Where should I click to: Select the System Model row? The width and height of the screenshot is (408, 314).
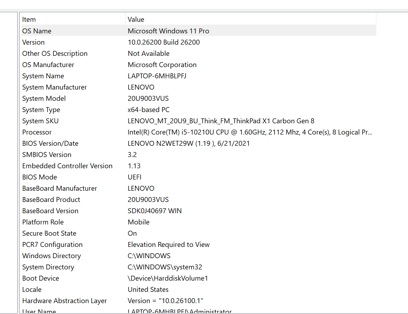(198, 98)
